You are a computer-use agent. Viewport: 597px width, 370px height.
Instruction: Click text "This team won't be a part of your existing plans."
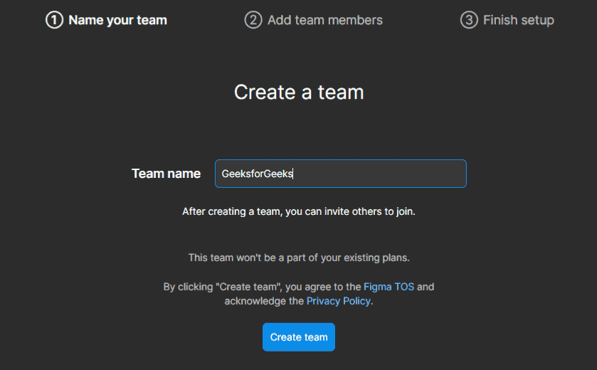click(299, 258)
